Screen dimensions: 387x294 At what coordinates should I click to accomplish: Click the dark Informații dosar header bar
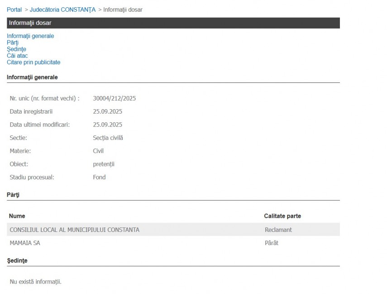173,23
